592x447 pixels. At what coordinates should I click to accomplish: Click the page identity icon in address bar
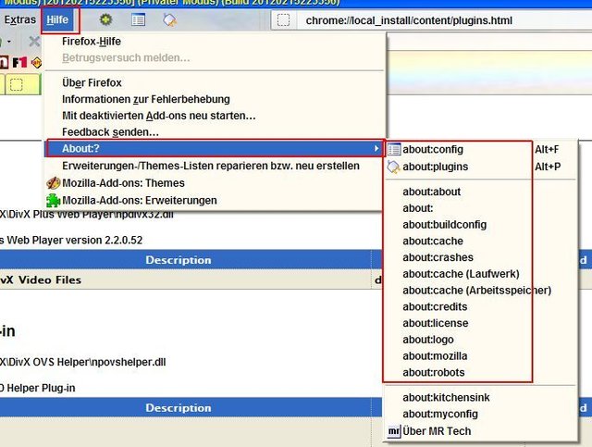283,20
